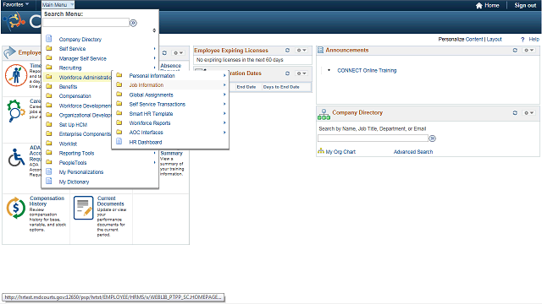This screenshot has height=304, width=542.
Task: Refresh the Company Directory pagelet
Action: tap(515, 112)
